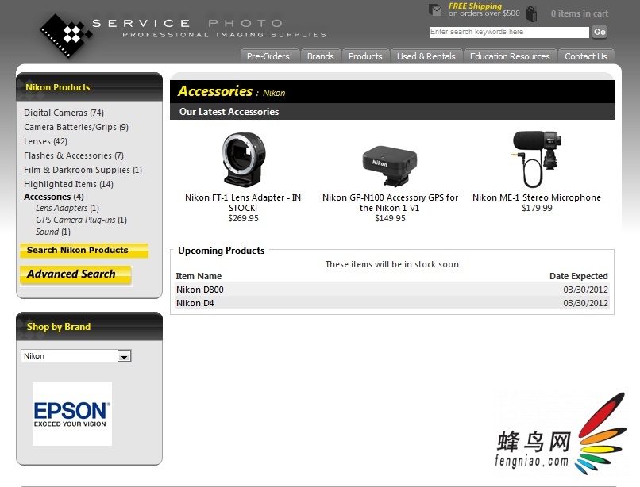The image size is (640, 487).
Task: Click the Nikon FT-1 Lens Adapter title
Action: (243, 203)
